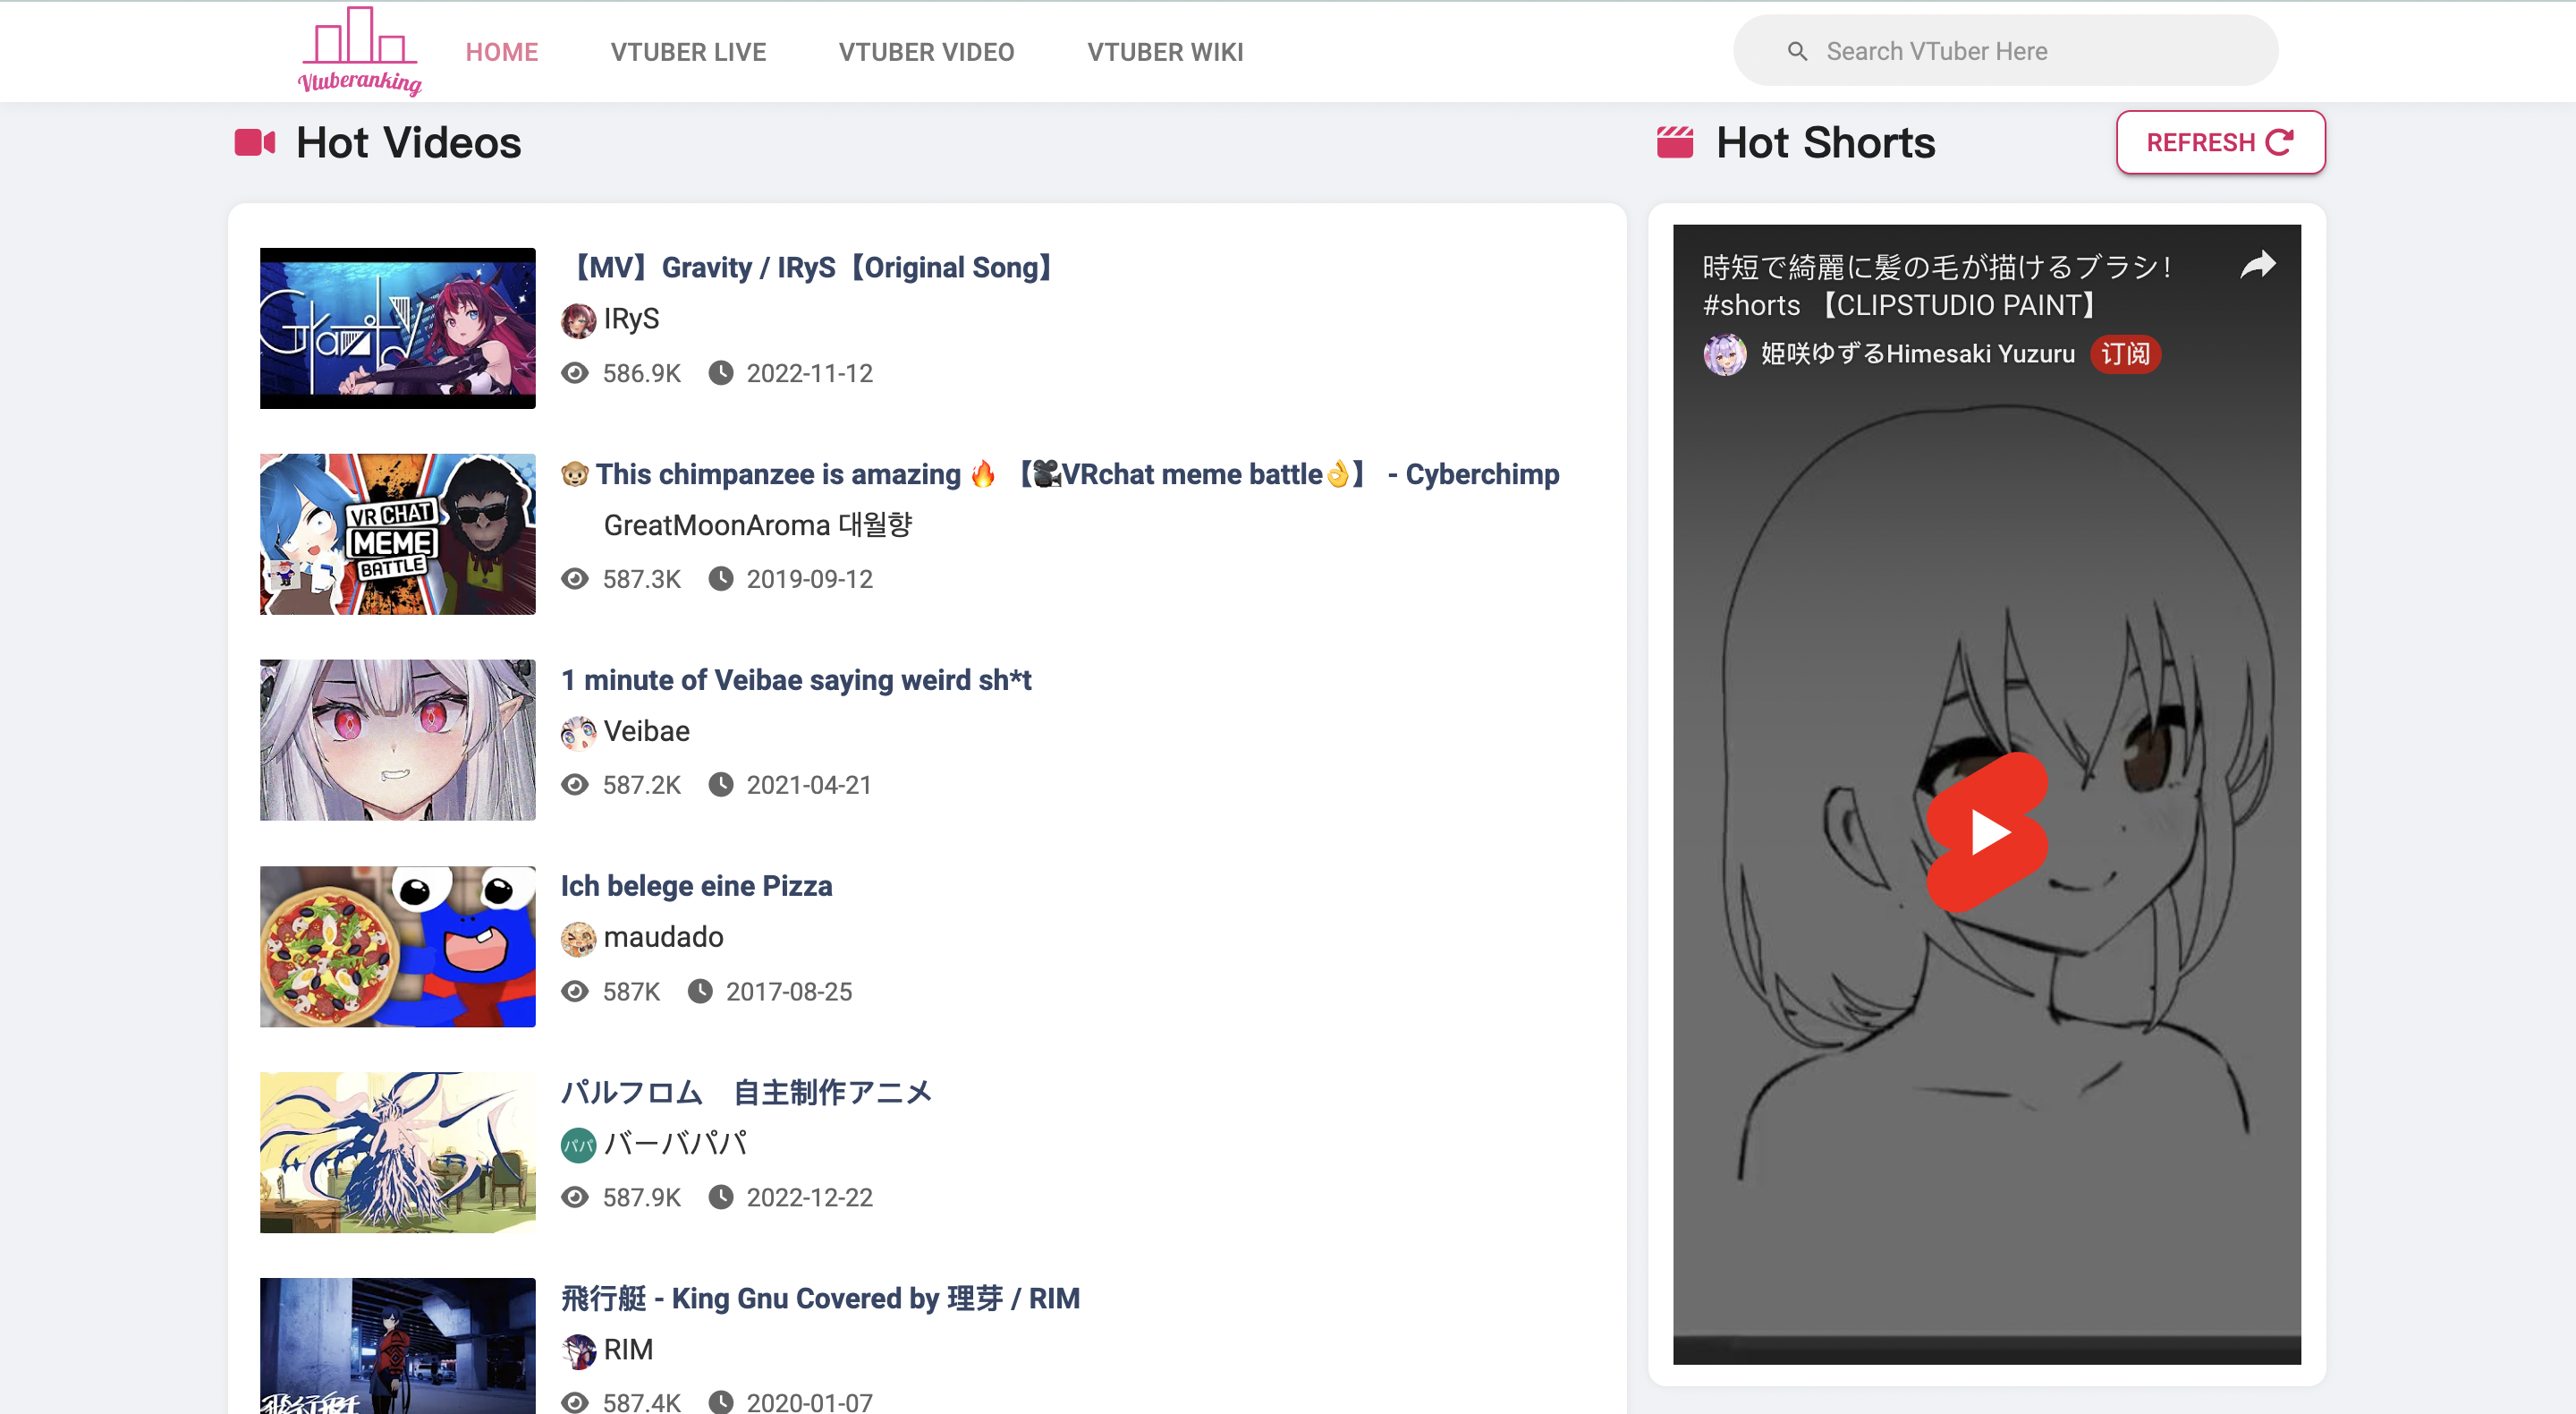This screenshot has height=1414, width=2576.
Task: Click clock icon beside 2020-01-07
Action: click(x=720, y=1403)
